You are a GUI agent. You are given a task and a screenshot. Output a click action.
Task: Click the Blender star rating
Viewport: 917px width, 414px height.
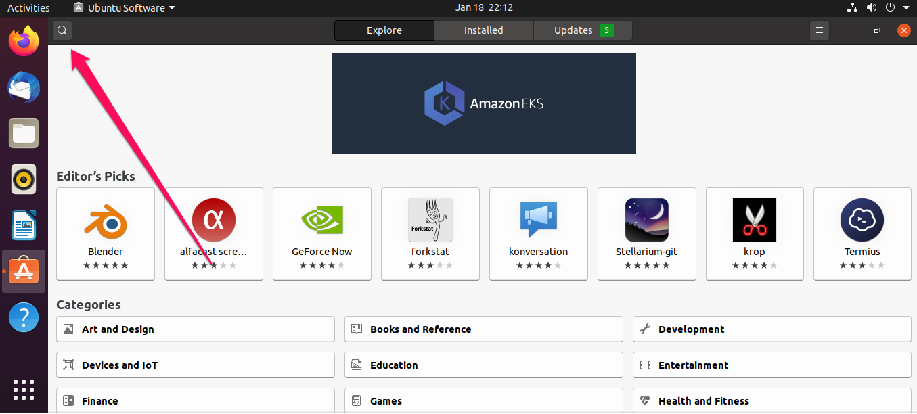(106, 265)
